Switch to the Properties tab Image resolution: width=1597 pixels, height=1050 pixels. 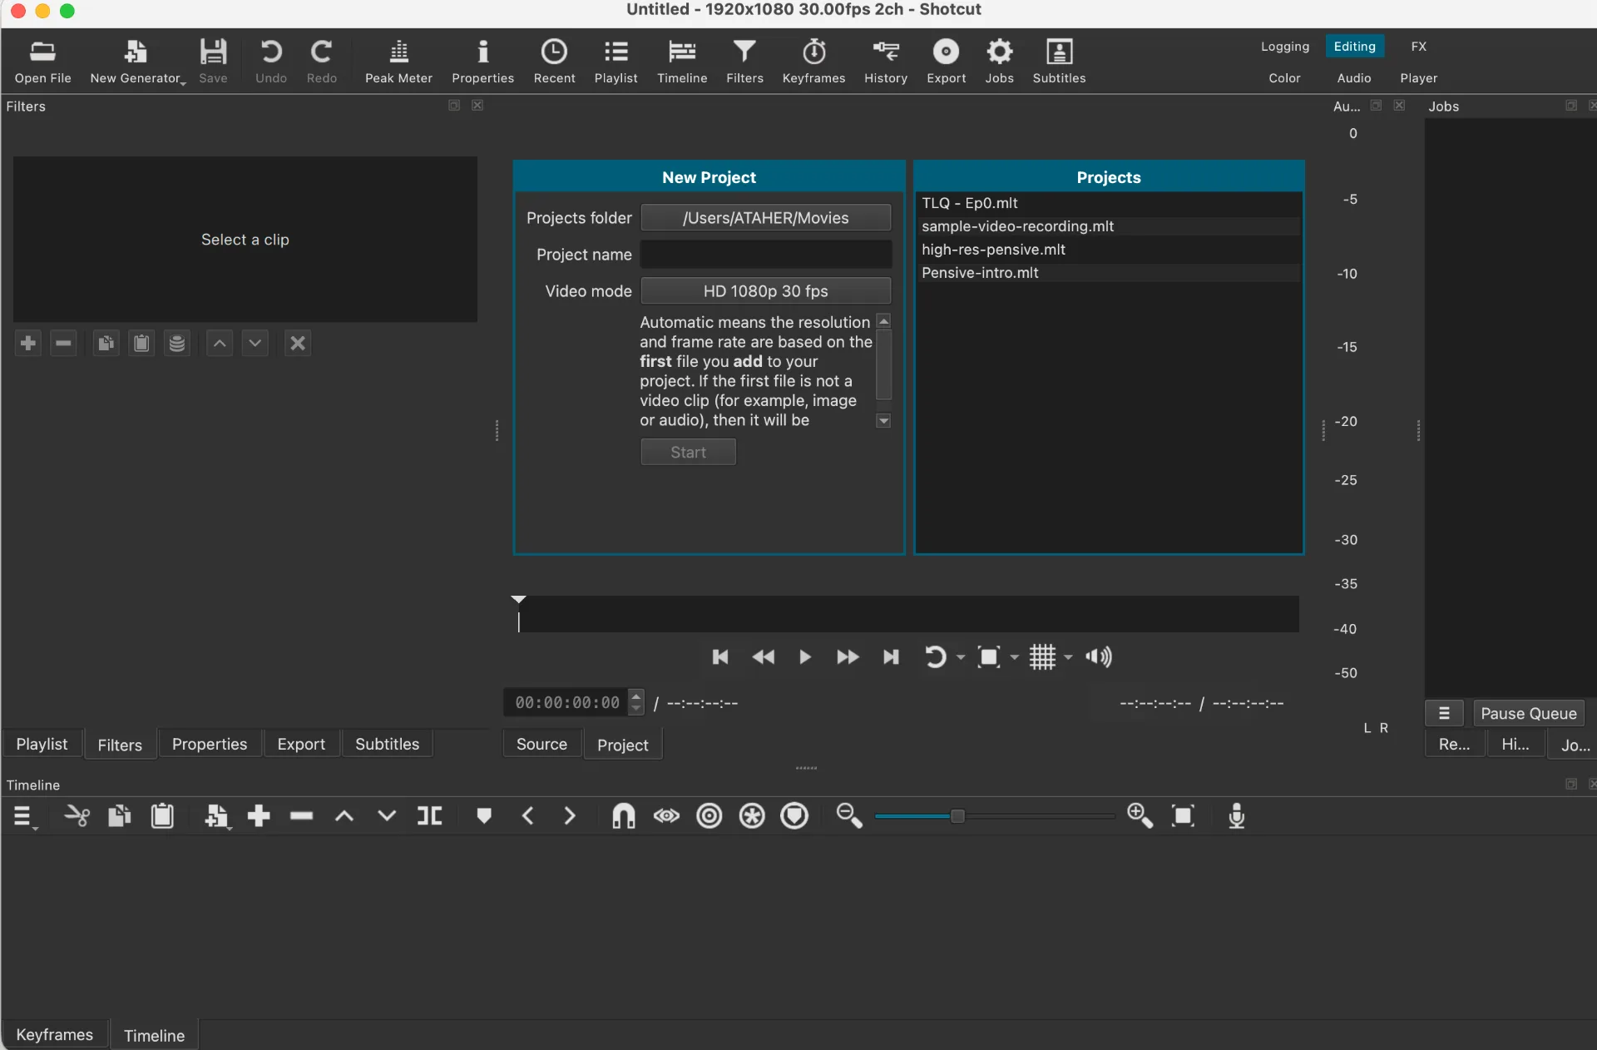[x=210, y=744]
